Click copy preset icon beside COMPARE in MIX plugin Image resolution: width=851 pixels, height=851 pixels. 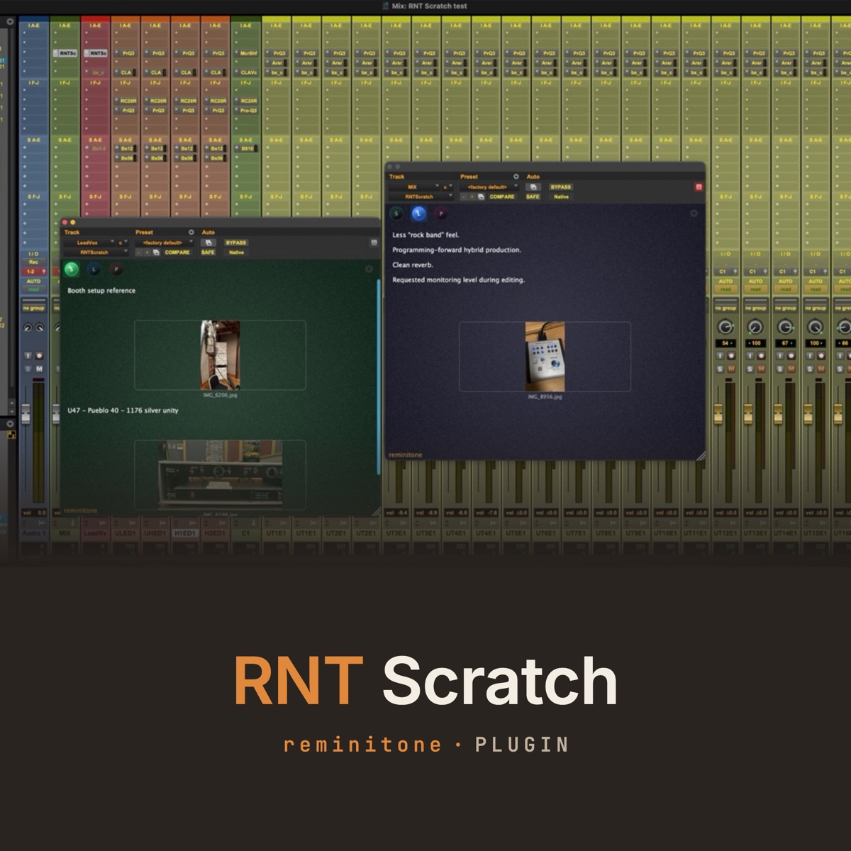pos(481,196)
